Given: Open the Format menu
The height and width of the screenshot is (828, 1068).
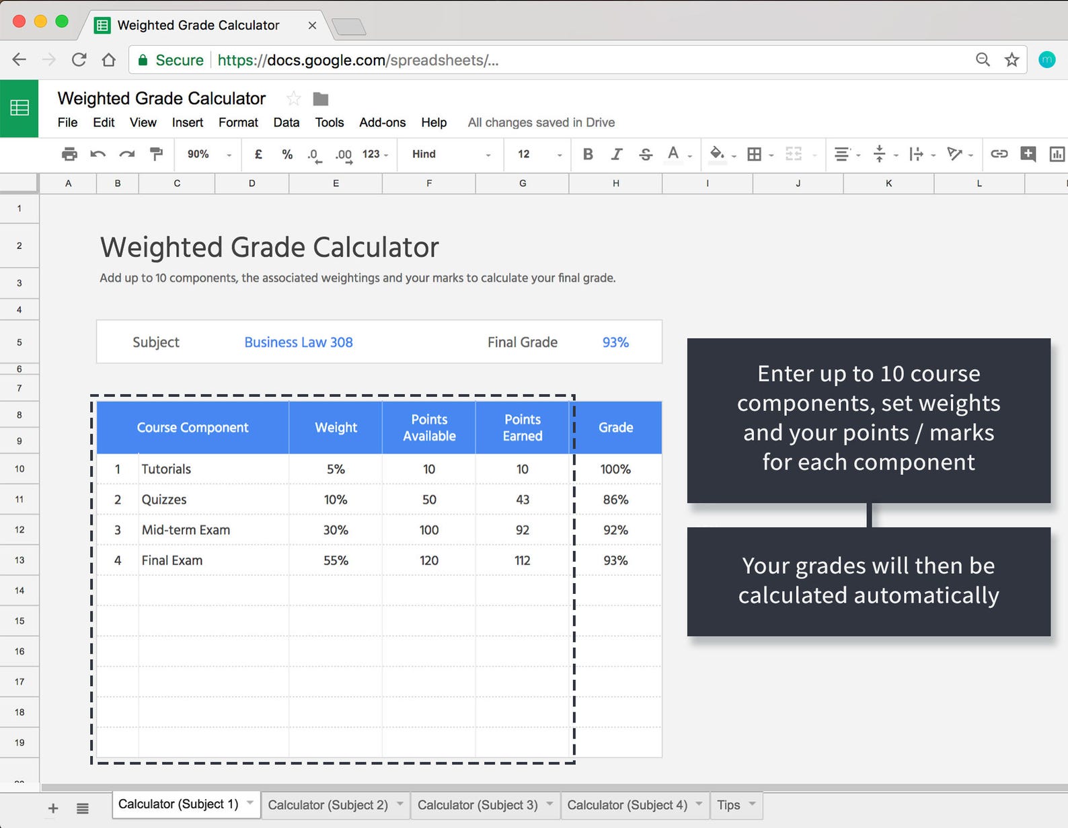Looking at the screenshot, I should click(x=238, y=122).
